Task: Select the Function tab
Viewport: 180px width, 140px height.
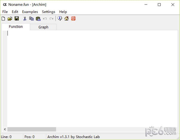Action: (16, 27)
